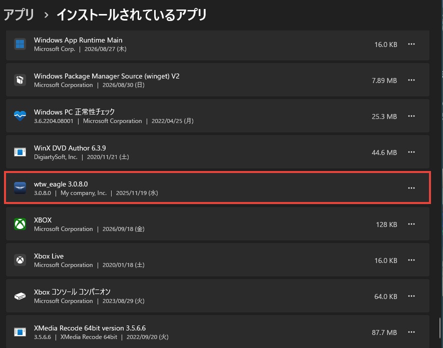Open more options for WinX DVD Author
443x348 pixels.
(411, 152)
